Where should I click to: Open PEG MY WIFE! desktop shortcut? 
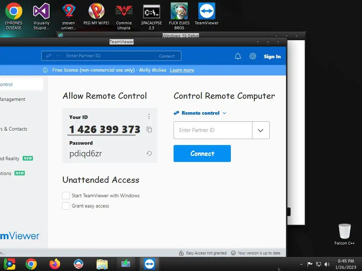[96, 14]
